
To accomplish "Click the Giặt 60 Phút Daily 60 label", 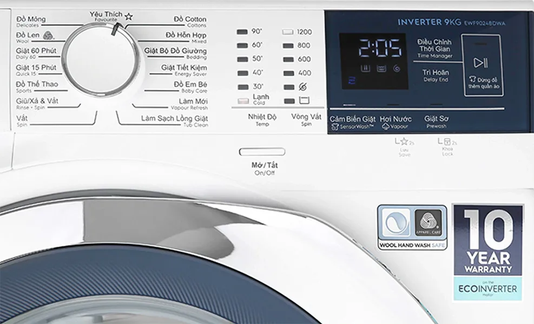I will click(x=36, y=53).
